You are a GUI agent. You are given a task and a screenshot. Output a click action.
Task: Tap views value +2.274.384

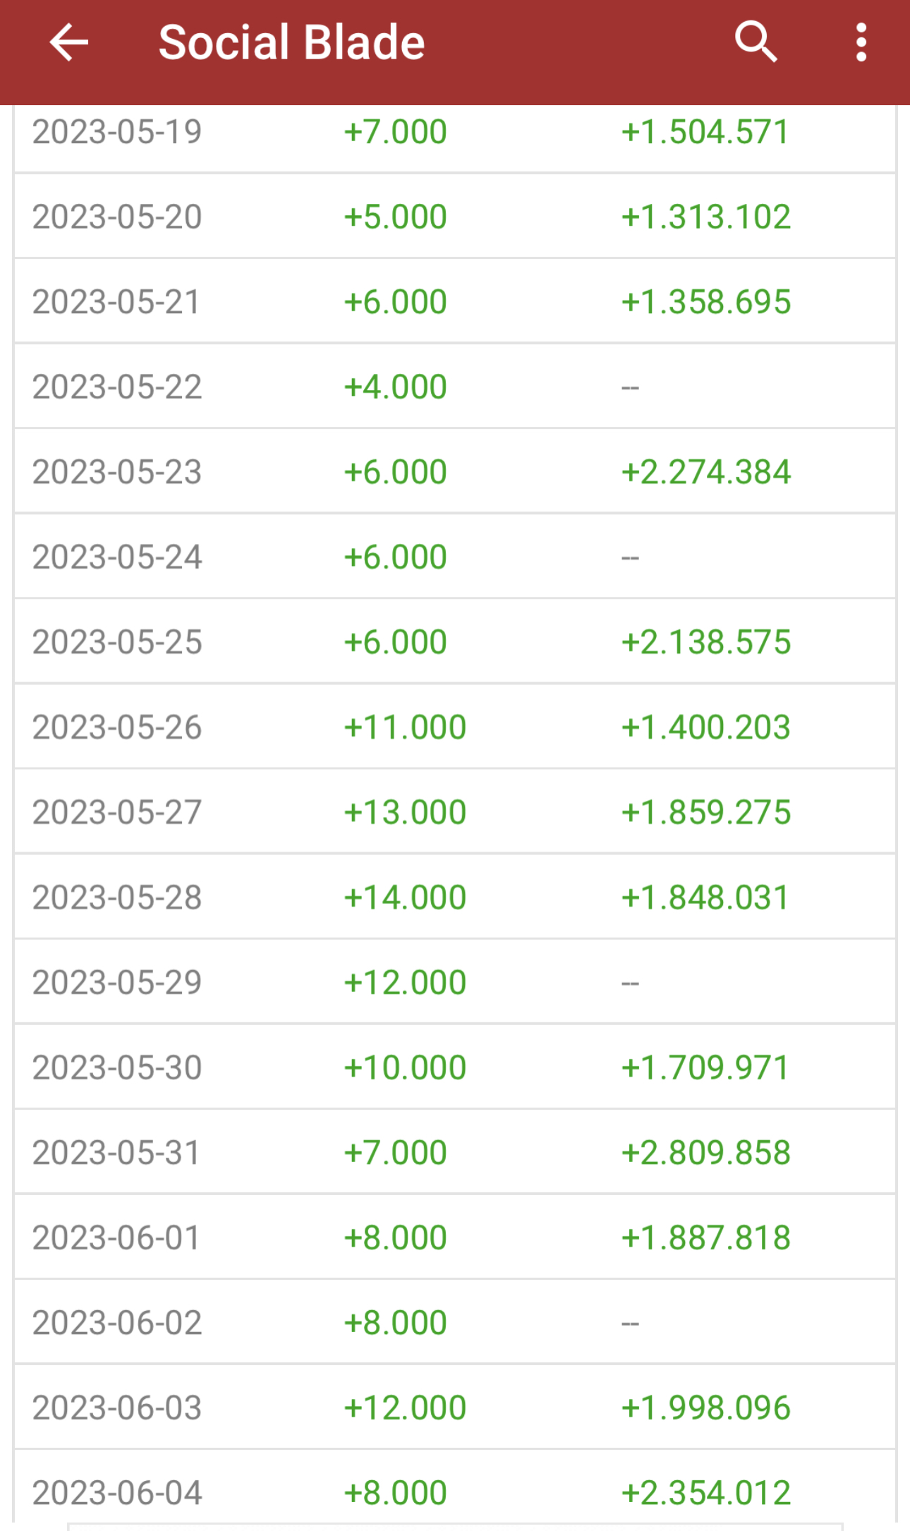(x=705, y=472)
